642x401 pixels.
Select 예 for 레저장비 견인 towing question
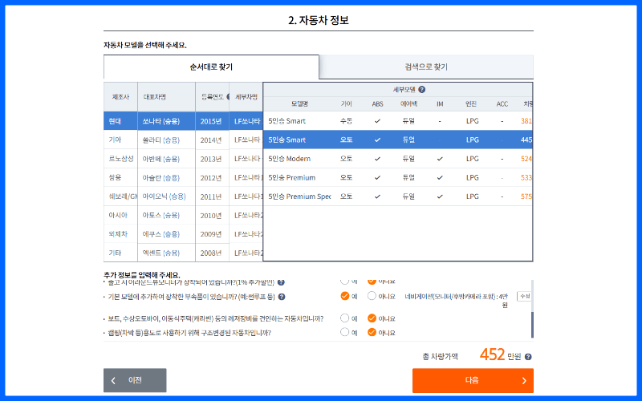click(345, 318)
